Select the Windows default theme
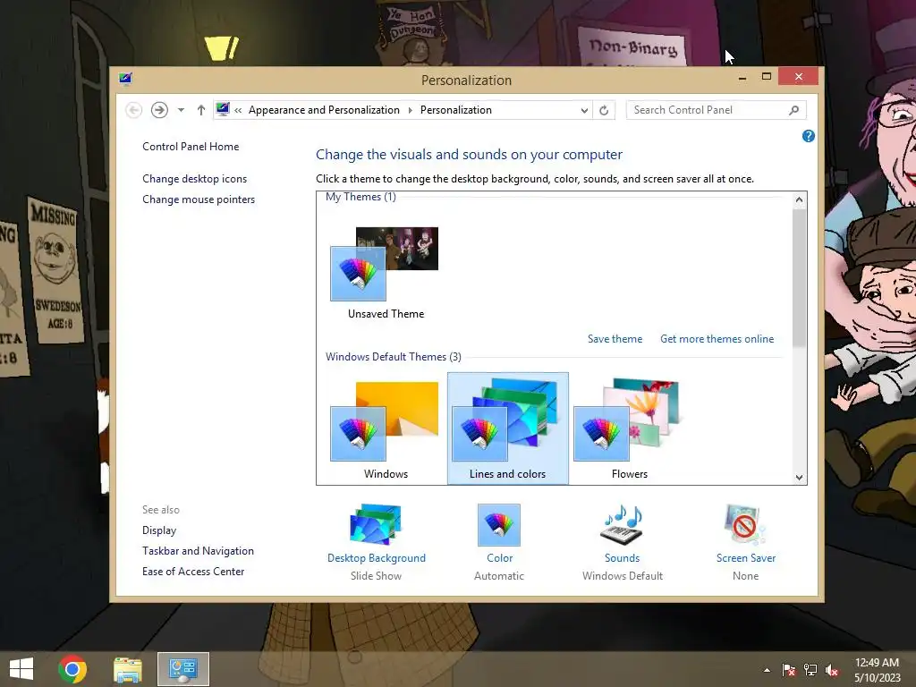 386,430
